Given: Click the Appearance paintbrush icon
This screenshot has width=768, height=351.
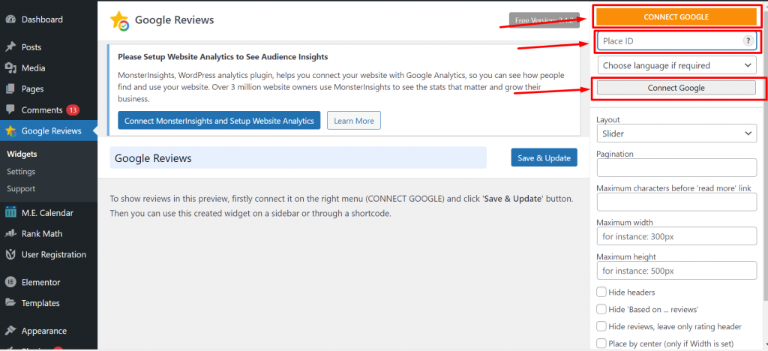Looking at the screenshot, I should (x=10, y=331).
